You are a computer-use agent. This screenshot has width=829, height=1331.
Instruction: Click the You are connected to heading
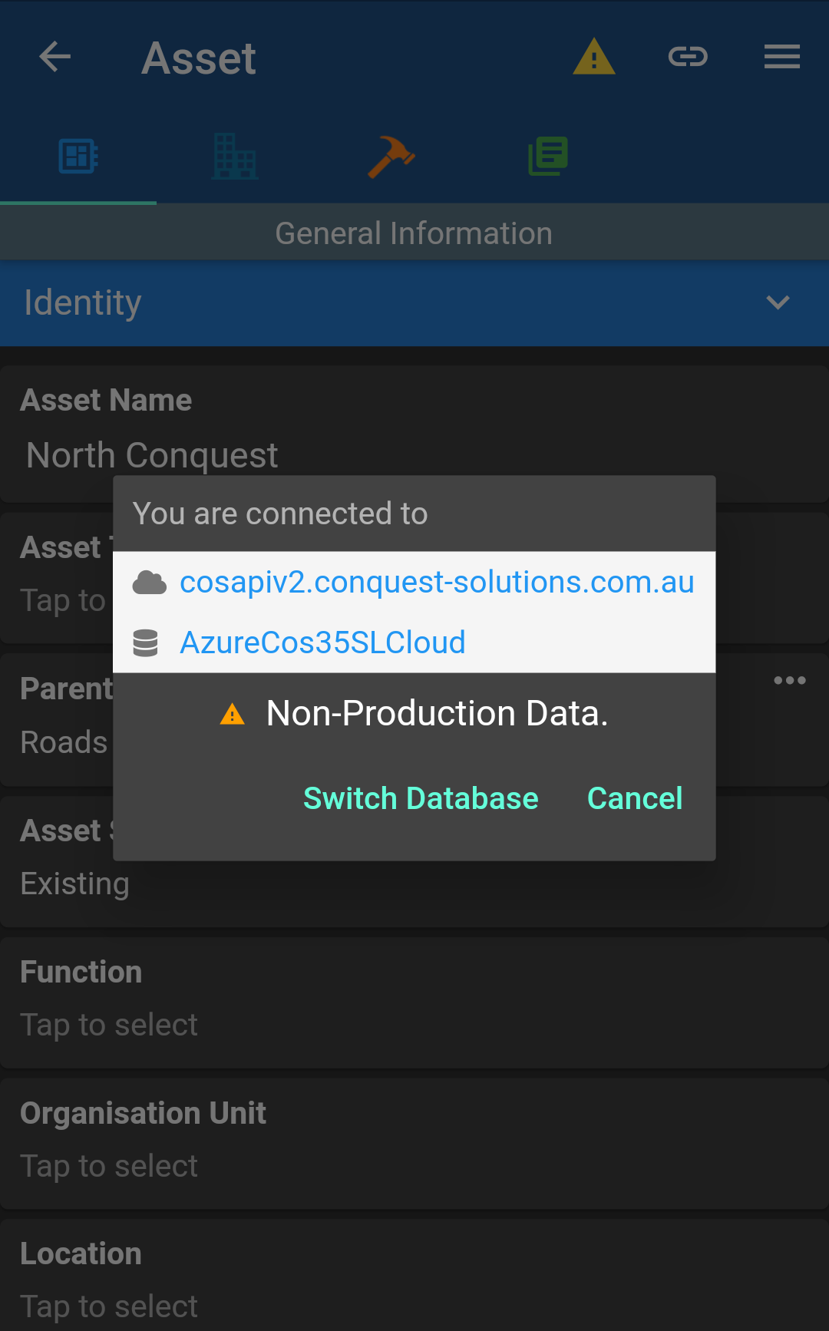280,514
